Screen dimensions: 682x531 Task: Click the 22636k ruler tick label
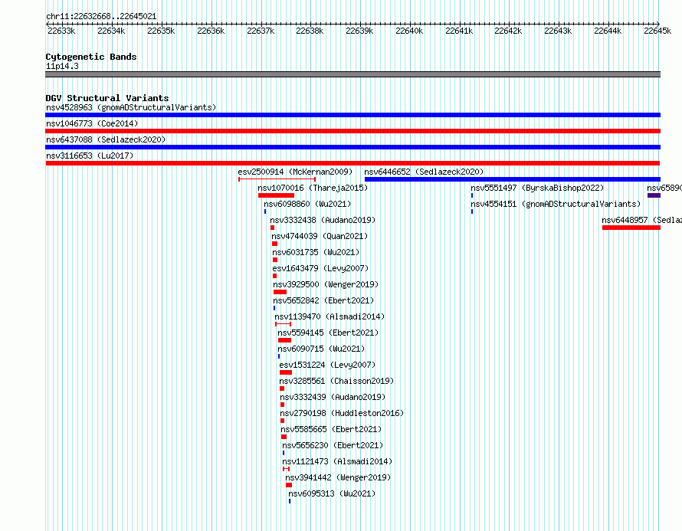tap(211, 31)
